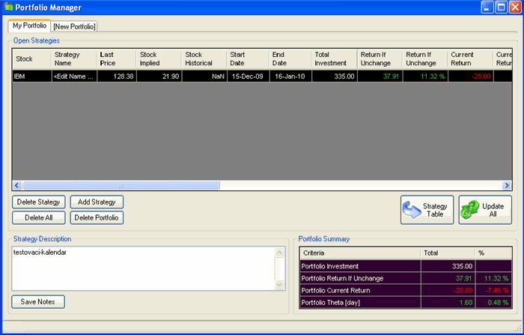Save notes with Save Notes button

pos(38,301)
